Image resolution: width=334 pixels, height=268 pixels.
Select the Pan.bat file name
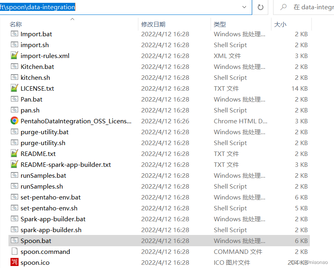click(x=31, y=99)
